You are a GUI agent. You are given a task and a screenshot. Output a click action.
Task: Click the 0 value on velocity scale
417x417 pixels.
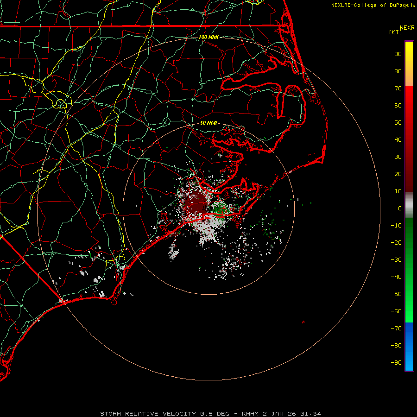400,208
